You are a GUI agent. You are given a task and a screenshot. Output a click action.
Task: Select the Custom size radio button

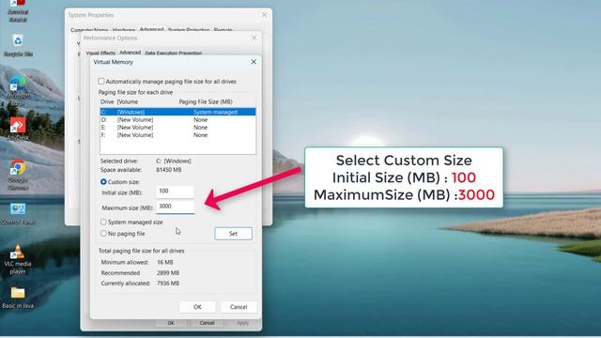[103, 181]
